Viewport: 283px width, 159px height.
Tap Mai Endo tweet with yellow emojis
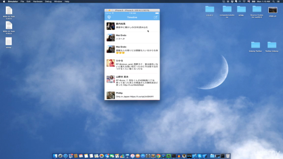click(x=132, y=50)
